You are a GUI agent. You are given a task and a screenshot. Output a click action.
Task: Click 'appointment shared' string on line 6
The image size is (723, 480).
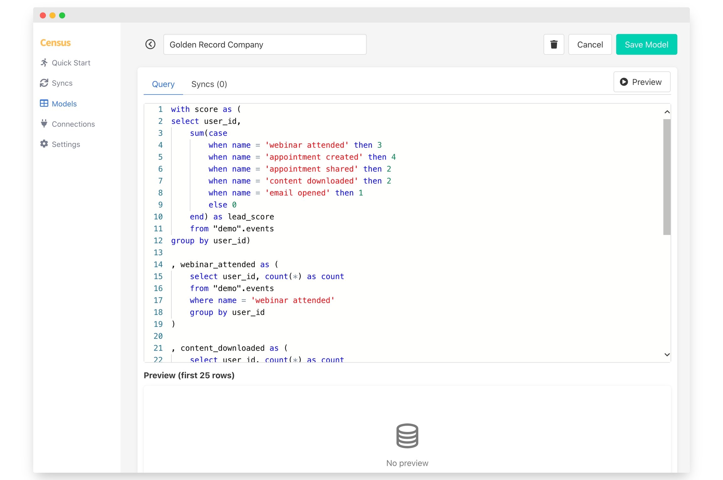point(311,169)
